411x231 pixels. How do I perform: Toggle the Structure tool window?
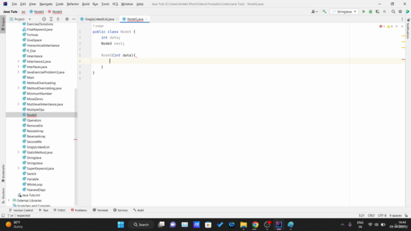coord(3,195)
